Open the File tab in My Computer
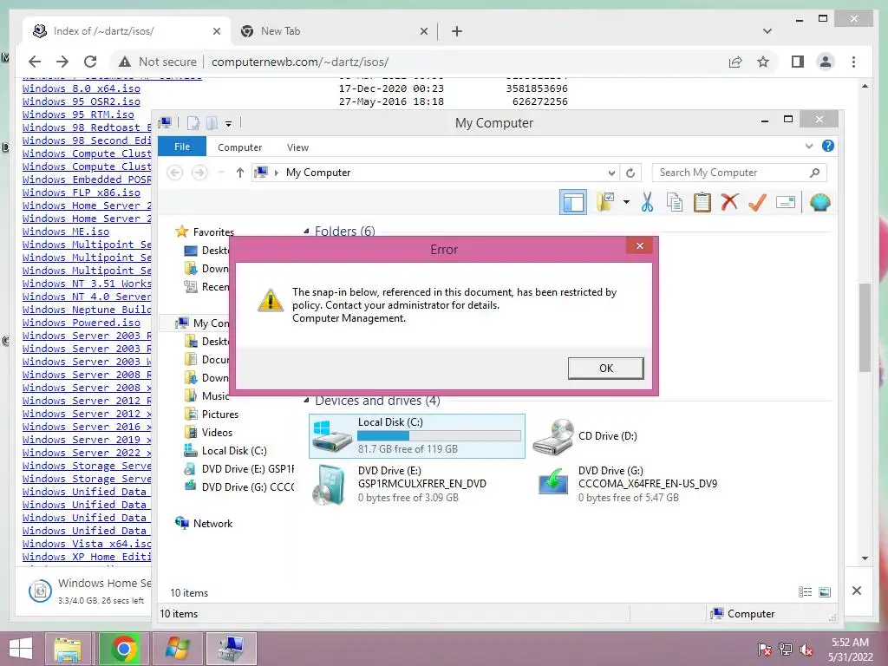The width and height of the screenshot is (888, 666). point(182,147)
